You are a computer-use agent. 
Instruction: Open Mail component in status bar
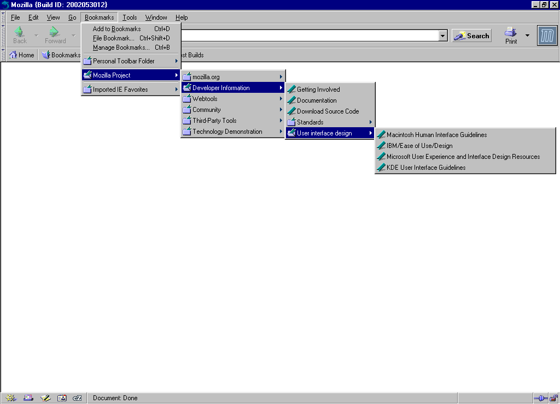(x=28, y=398)
